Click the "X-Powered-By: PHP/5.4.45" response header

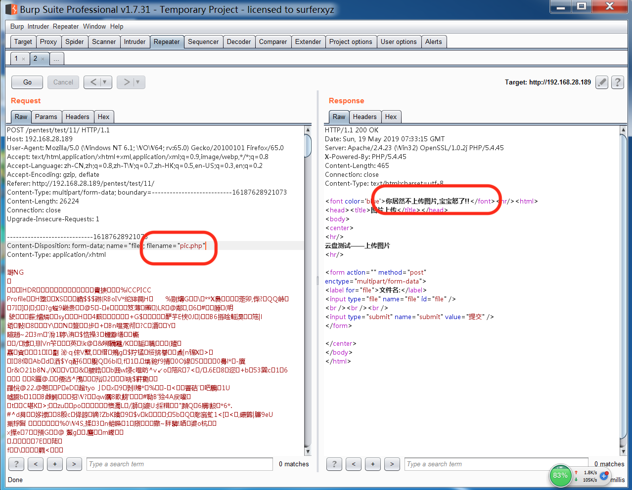point(365,157)
